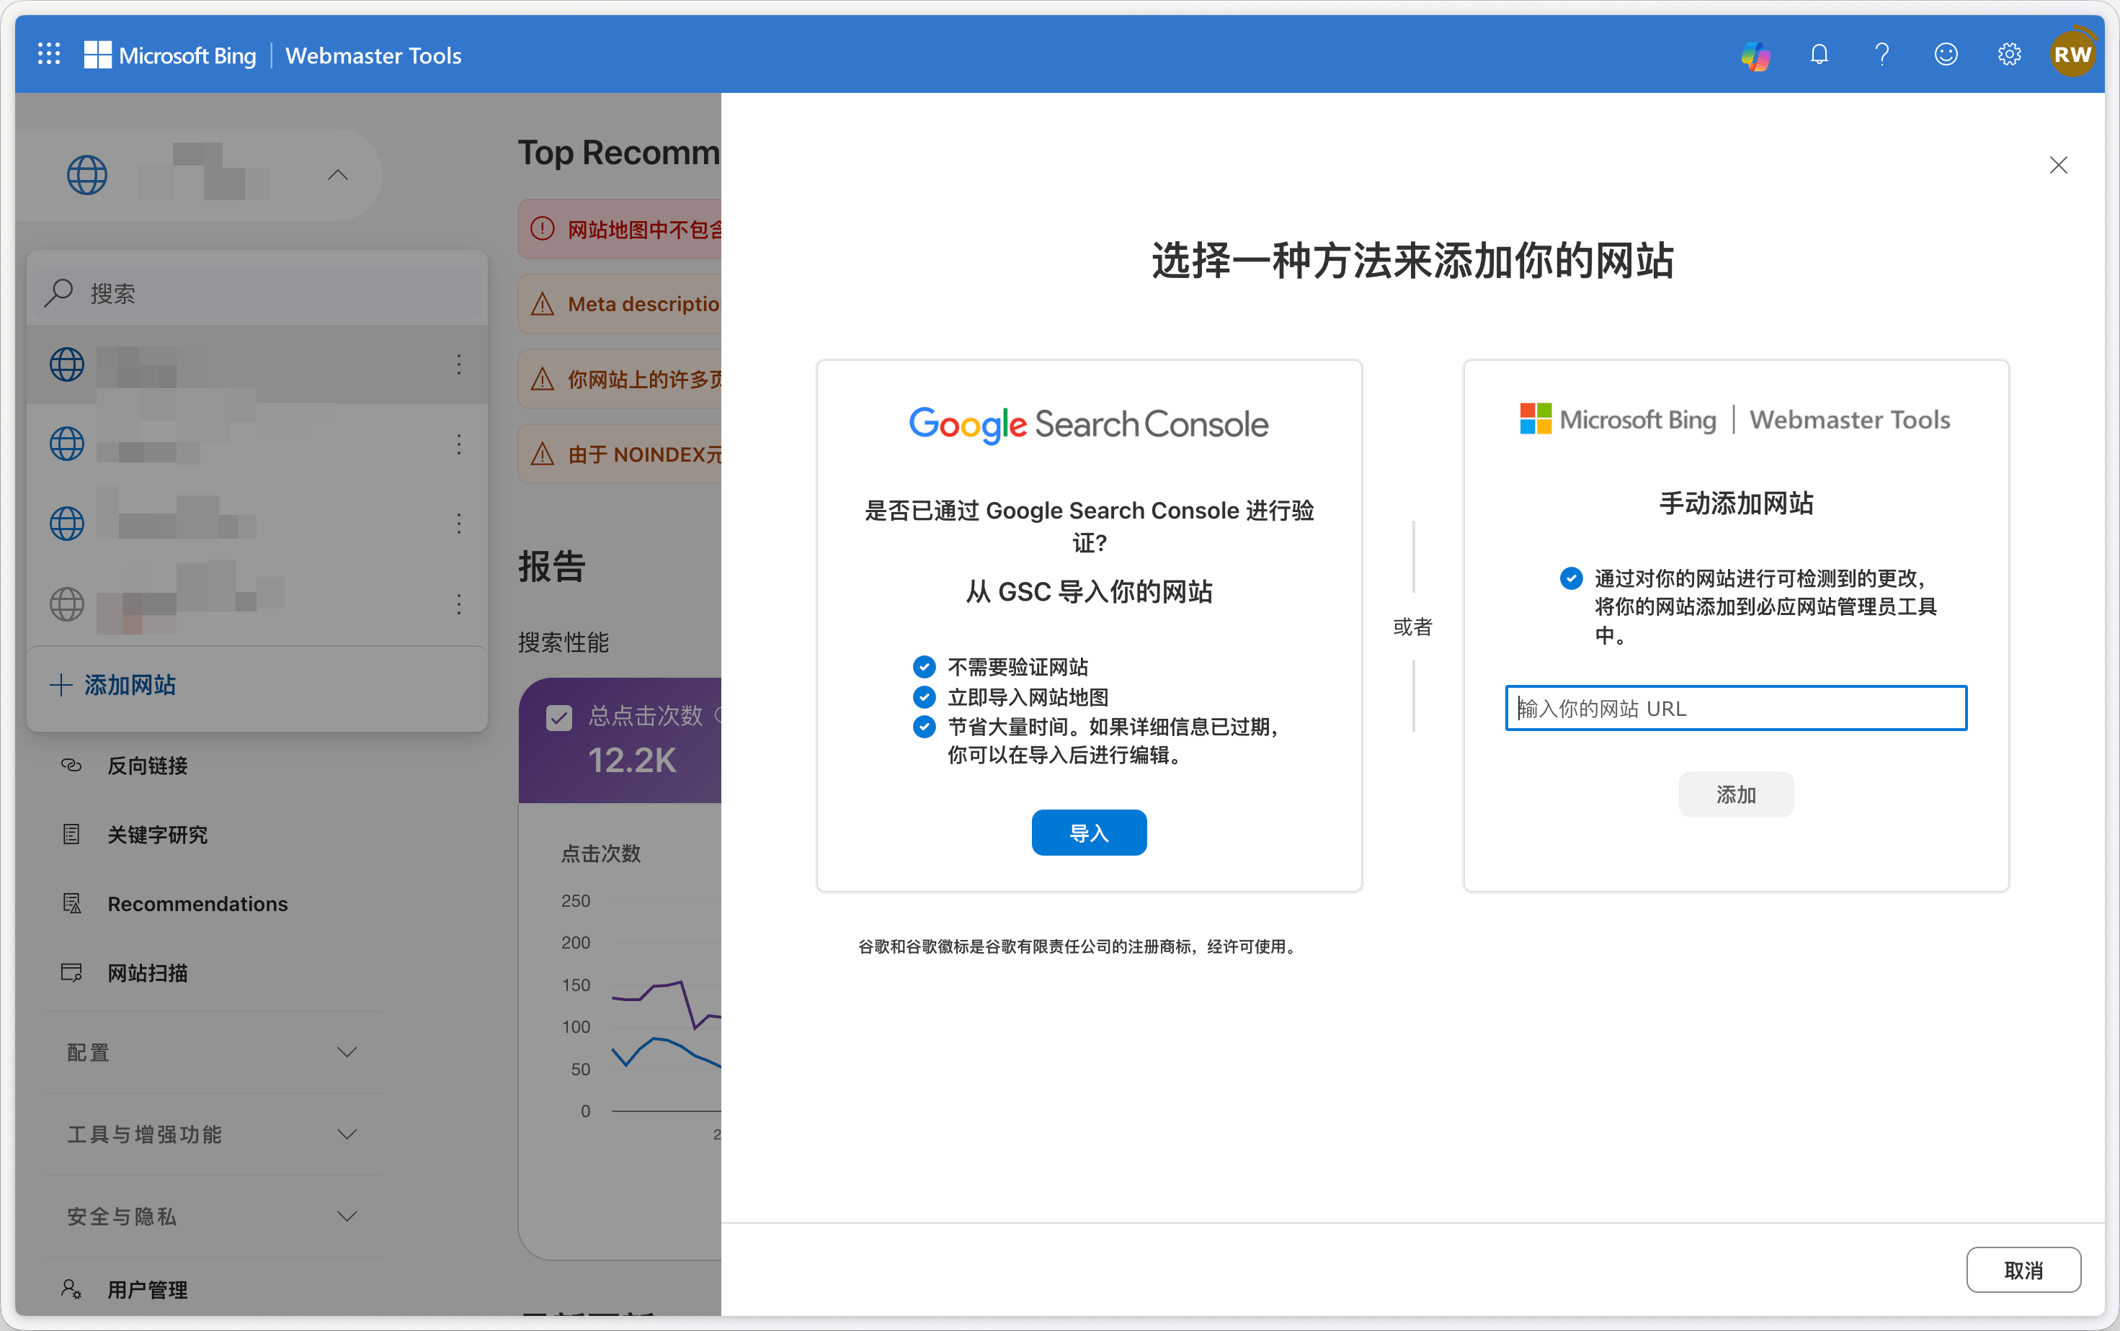
Task: Click the 网站扫描 scan icon
Action: tap(71, 972)
